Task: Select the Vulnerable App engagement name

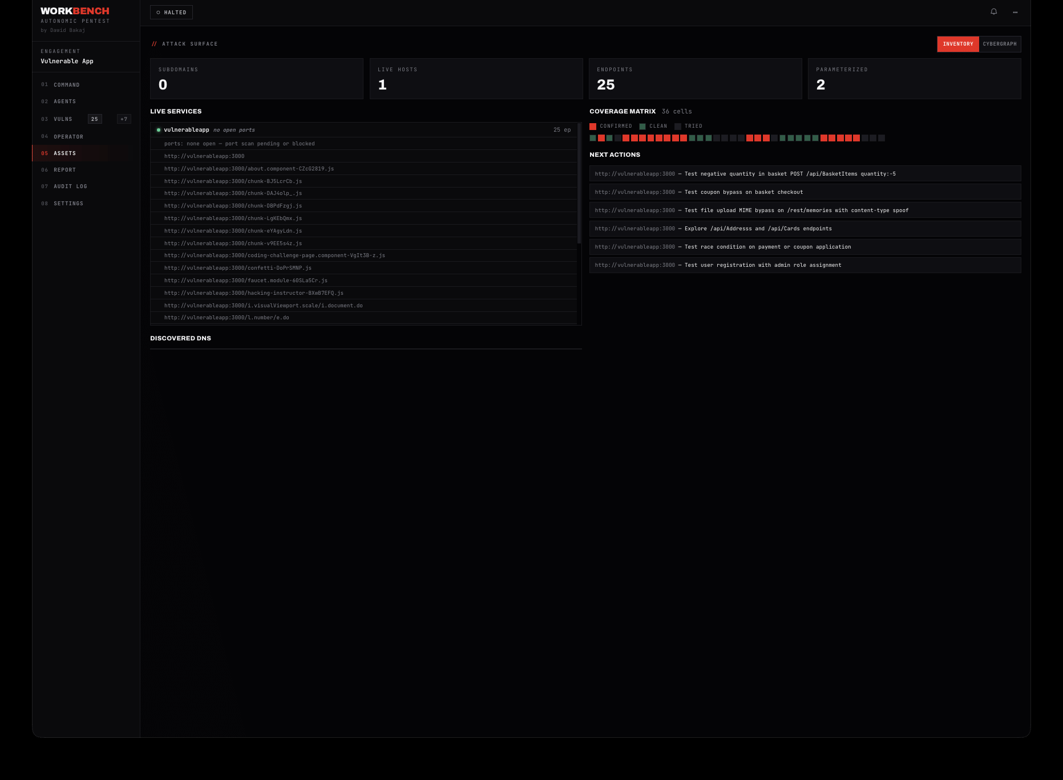Action: tap(67, 61)
